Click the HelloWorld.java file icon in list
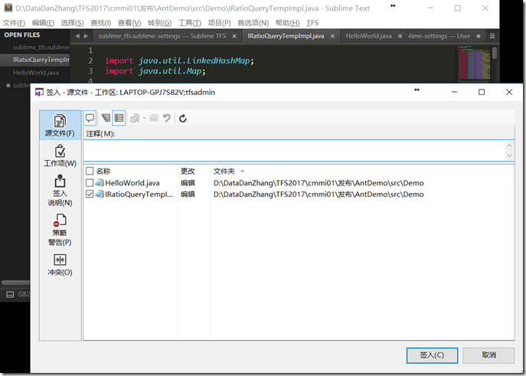This screenshot has height=376, width=526. pyautogui.click(x=100, y=183)
